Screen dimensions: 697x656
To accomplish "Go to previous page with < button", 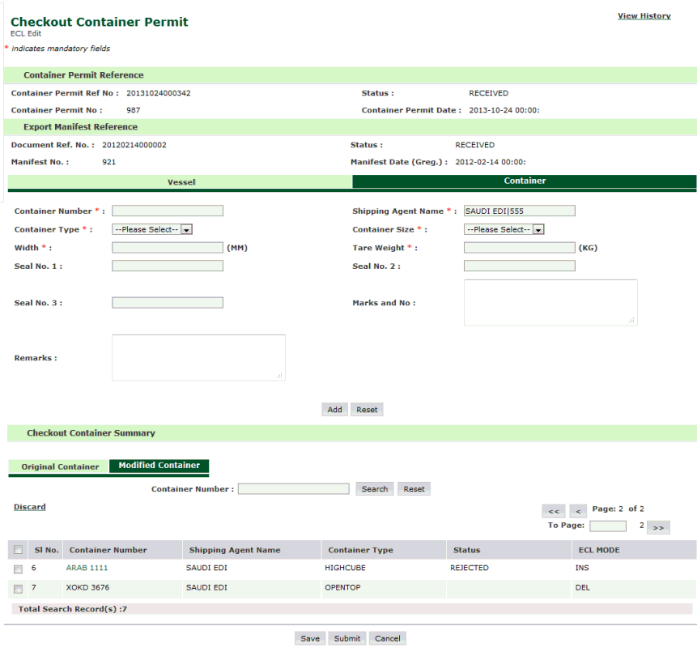I will coord(577,511).
